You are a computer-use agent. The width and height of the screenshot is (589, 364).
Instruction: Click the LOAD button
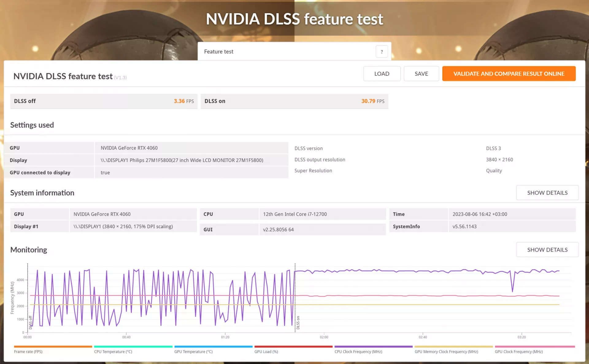coord(382,74)
